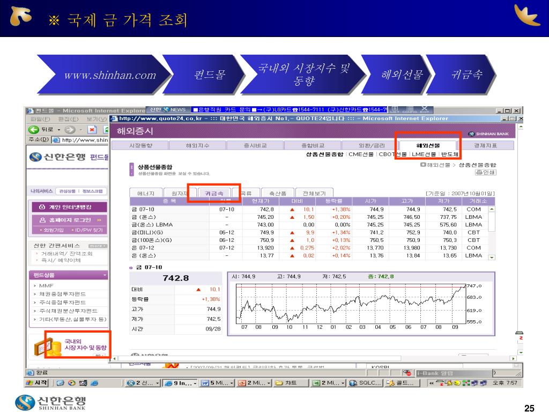Viewport: 549px width, 412px height.
Task: Open the 에너지 category tab
Action: click(146, 193)
